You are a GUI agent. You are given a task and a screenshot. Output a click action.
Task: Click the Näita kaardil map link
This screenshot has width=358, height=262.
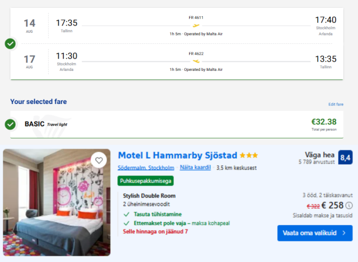pyautogui.click(x=195, y=167)
